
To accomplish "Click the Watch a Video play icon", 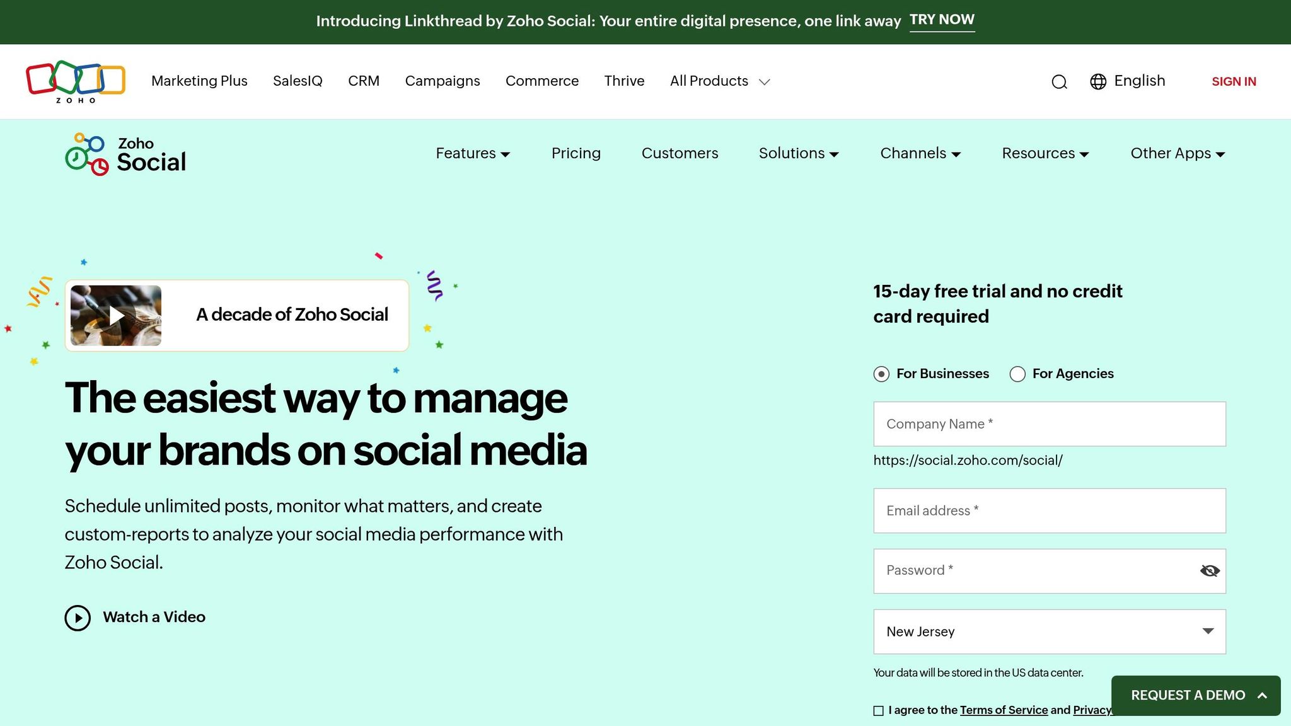I will pos(78,618).
